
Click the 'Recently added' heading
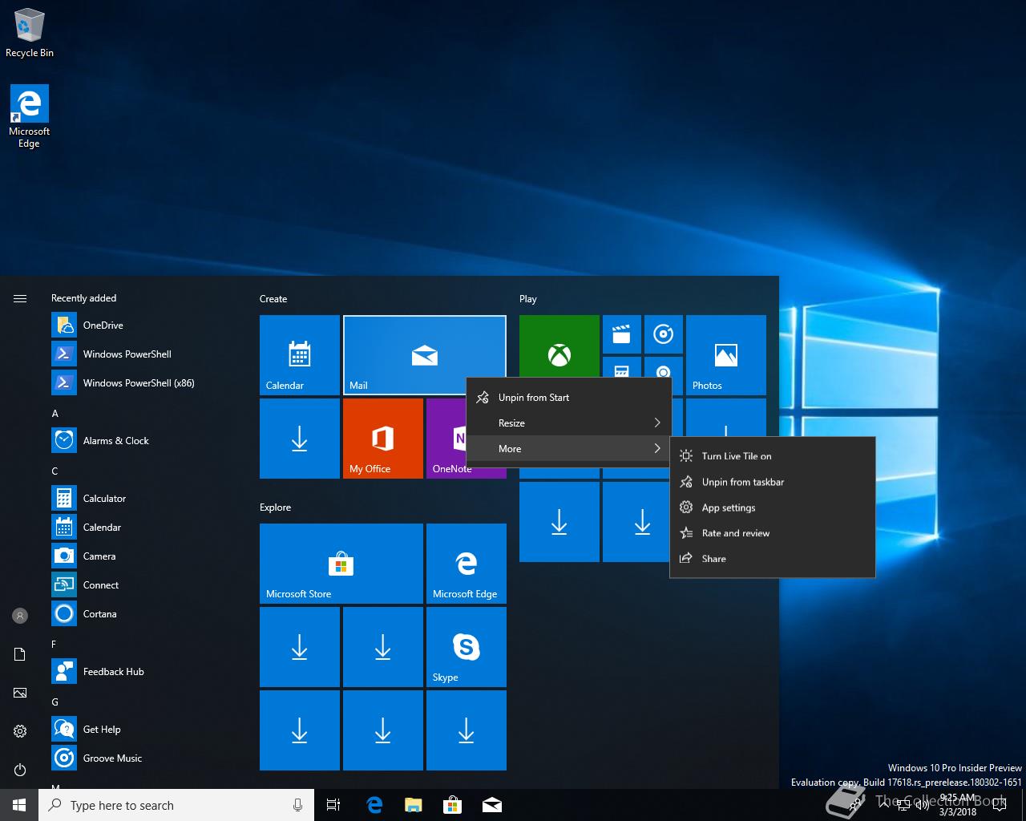pyautogui.click(x=83, y=297)
